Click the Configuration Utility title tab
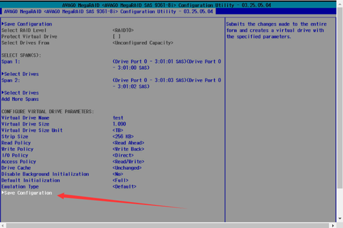 click(x=108, y=11)
